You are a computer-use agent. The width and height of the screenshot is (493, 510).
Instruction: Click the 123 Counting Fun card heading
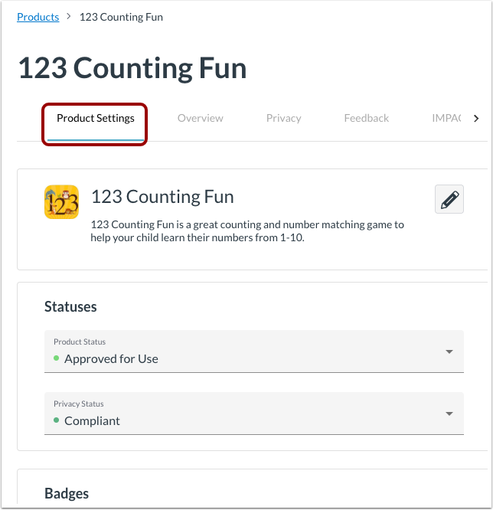click(x=162, y=197)
